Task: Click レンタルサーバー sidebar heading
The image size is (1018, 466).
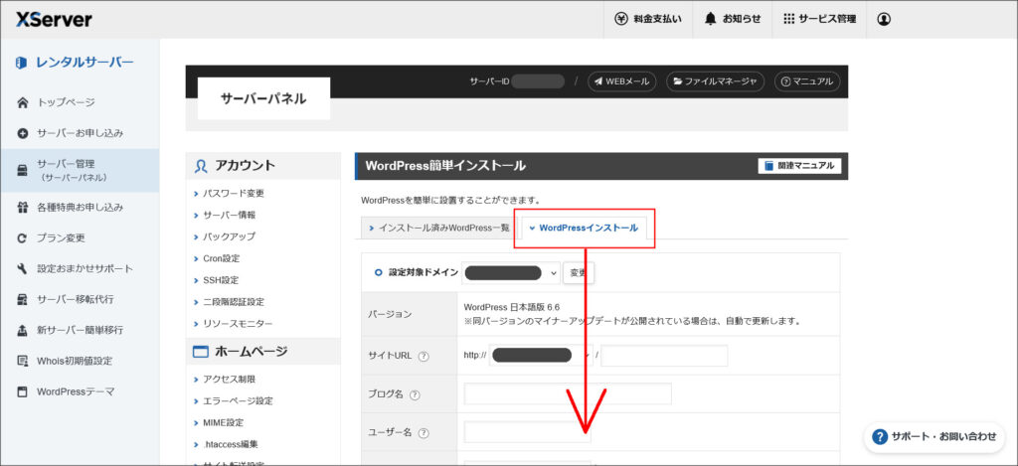Action: pyautogui.click(x=75, y=63)
